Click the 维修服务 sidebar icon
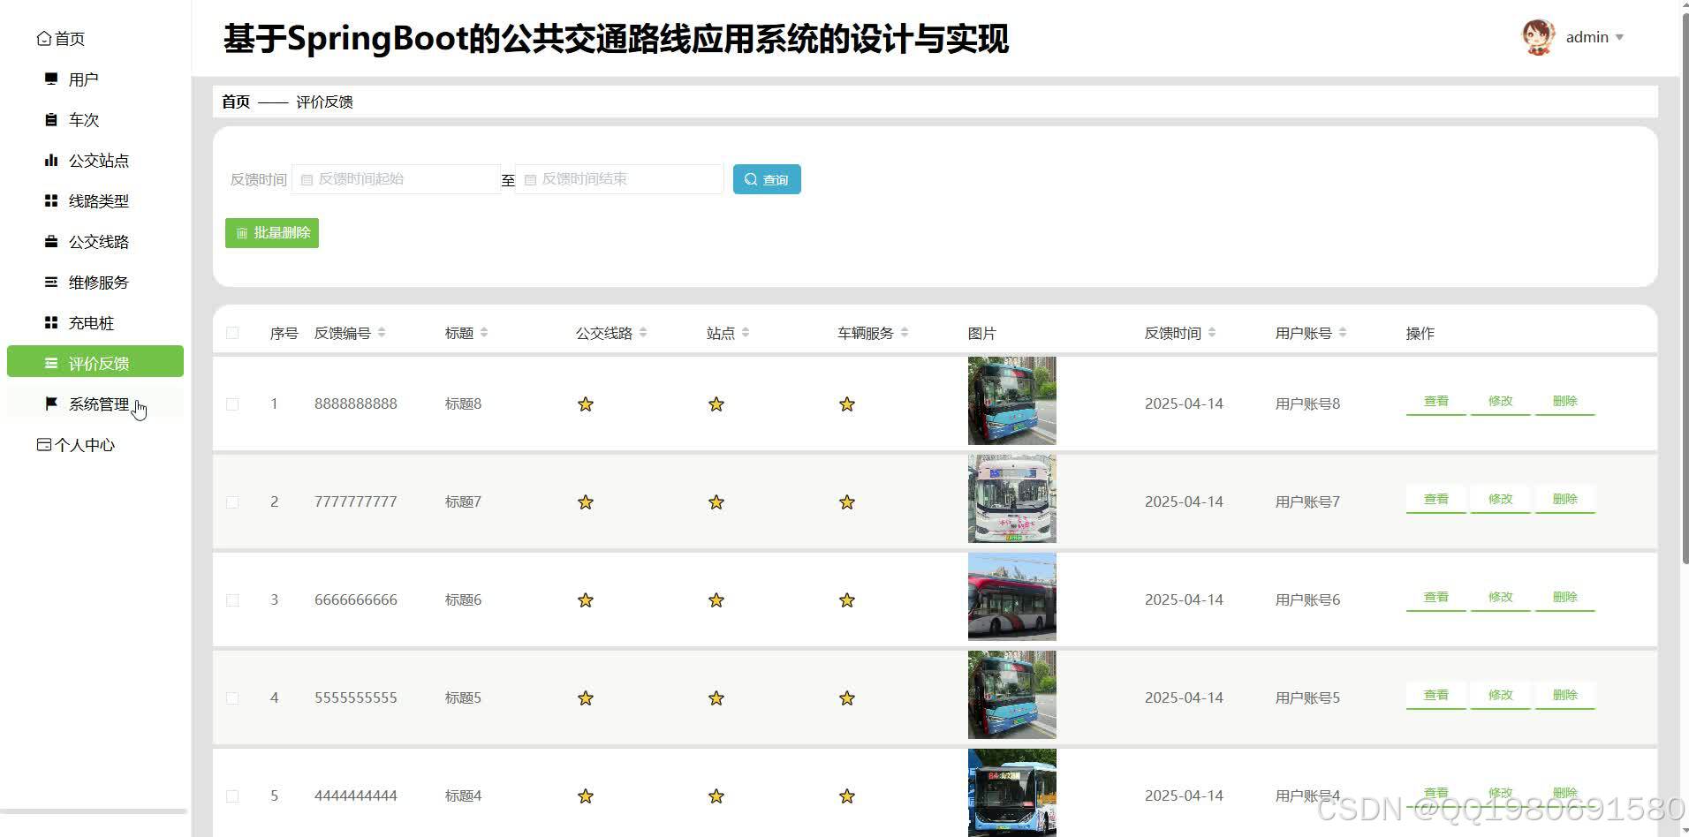Image resolution: width=1689 pixels, height=837 pixels. [50, 282]
